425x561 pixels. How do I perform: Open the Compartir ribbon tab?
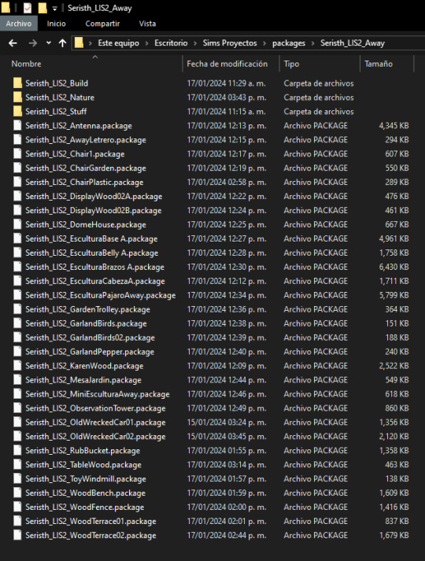(x=102, y=24)
